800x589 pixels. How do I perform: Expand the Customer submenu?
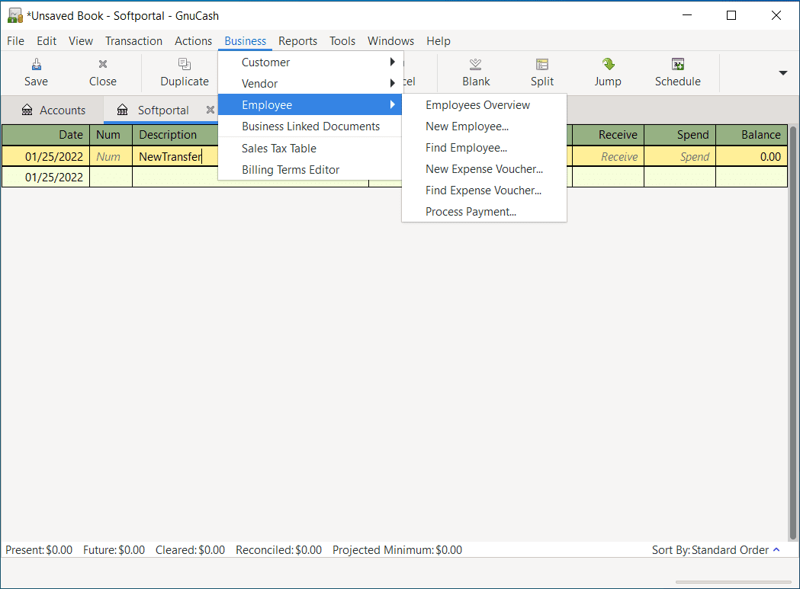point(310,62)
